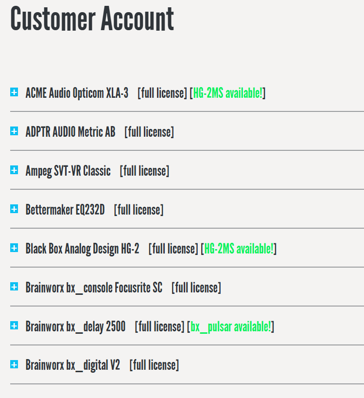Click the plus icon beside Bettermaker EQ232D
The height and width of the screenshot is (398, 364).
14,209
